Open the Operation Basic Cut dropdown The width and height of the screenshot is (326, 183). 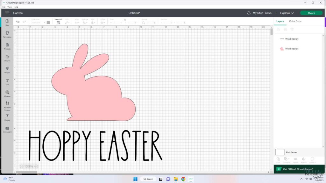point(38,23)
